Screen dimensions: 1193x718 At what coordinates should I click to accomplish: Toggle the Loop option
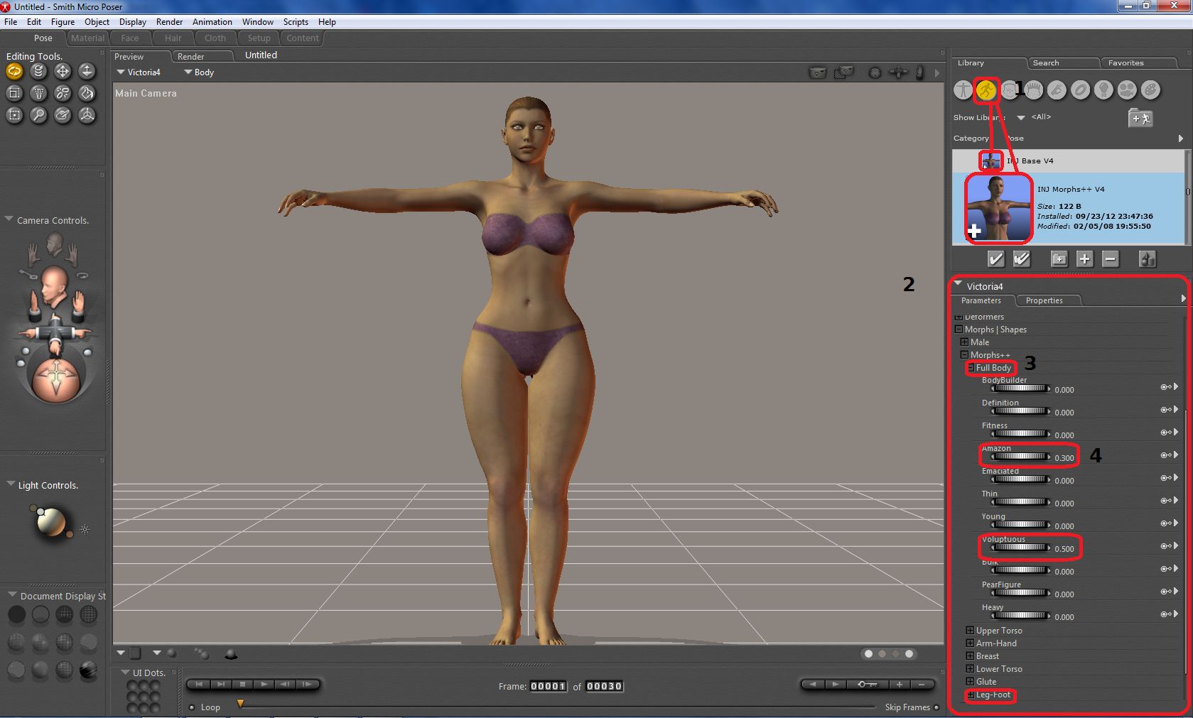tap(193, 707)
